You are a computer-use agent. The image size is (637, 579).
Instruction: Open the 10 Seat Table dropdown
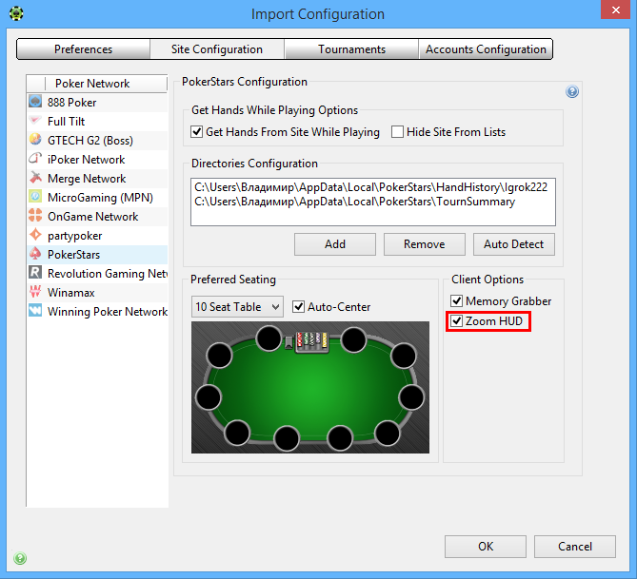(237, 307)
